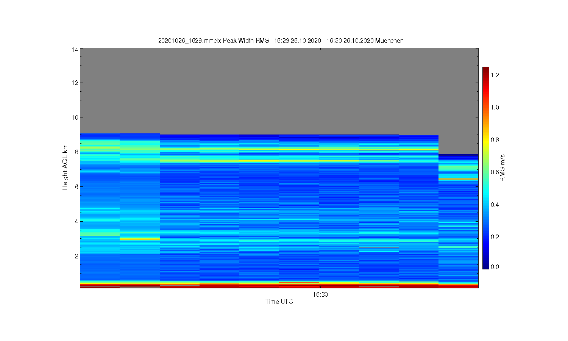The width and height of the screenshot is (568, 341).
Task: Click the 1.2 colorbar tick label
Action: [495, 75]
